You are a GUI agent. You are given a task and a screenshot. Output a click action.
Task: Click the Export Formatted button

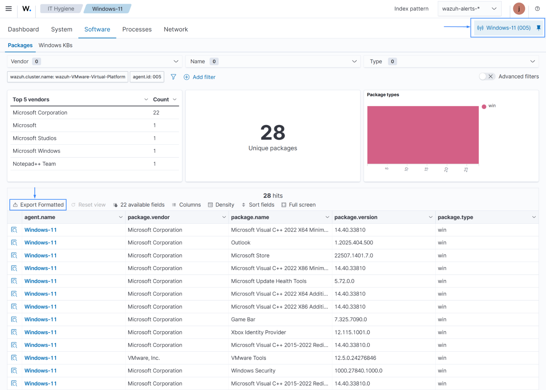(38, 205)
